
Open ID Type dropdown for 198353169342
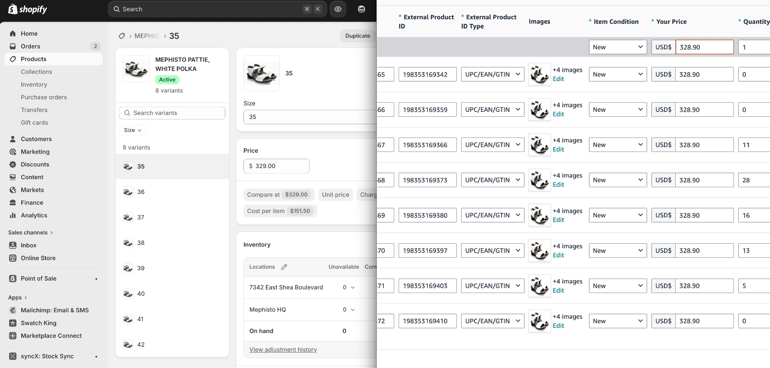[492, 74]
